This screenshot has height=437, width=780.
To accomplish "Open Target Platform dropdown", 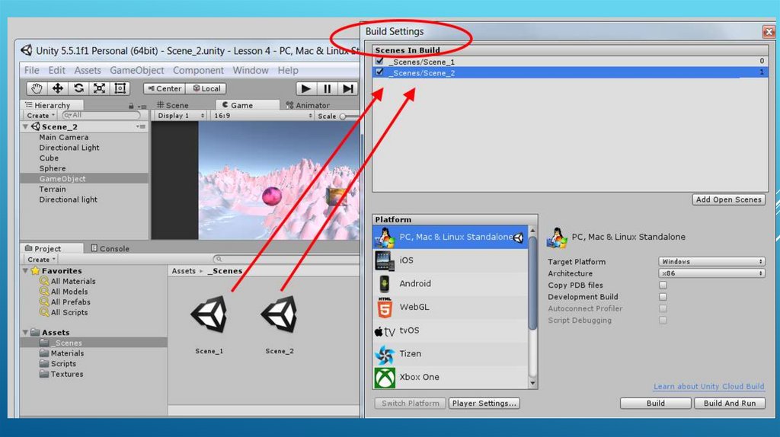I will click(x=711, y=261).
